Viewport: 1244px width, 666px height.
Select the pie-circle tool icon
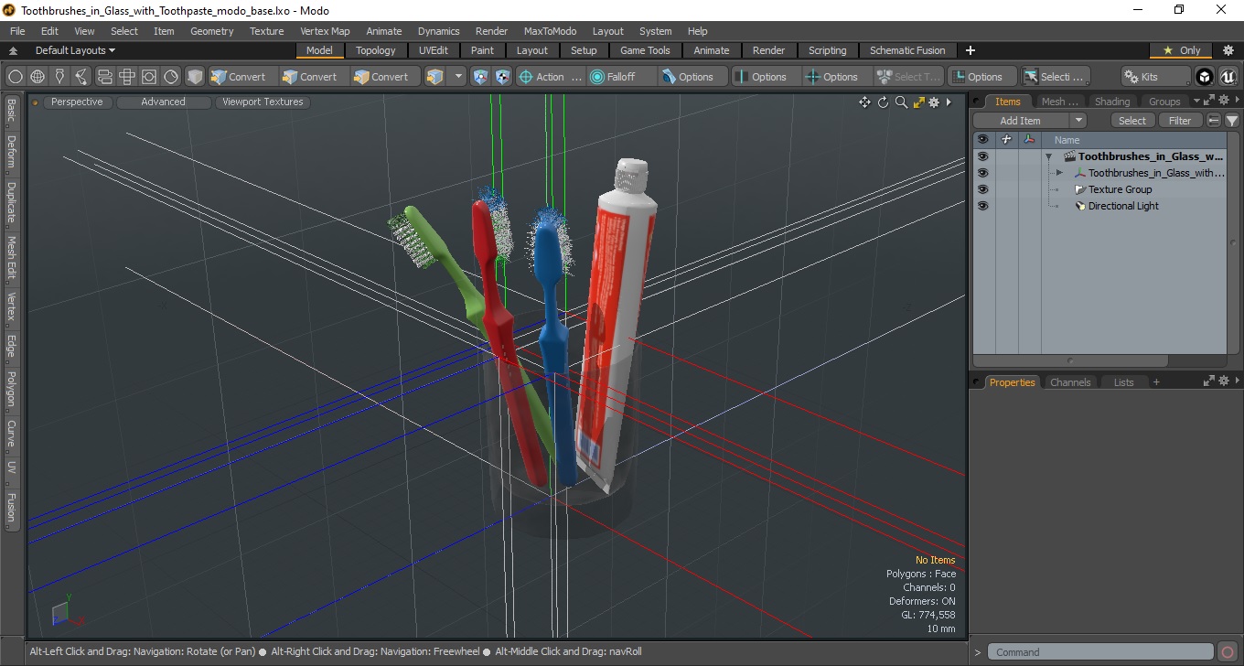pyautogui.click(x=171, y=77)
